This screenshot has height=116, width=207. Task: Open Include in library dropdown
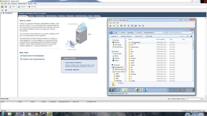coord(126,36)
